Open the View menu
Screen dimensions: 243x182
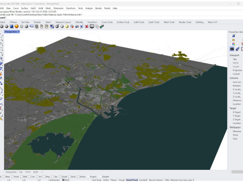click(8, 8)
